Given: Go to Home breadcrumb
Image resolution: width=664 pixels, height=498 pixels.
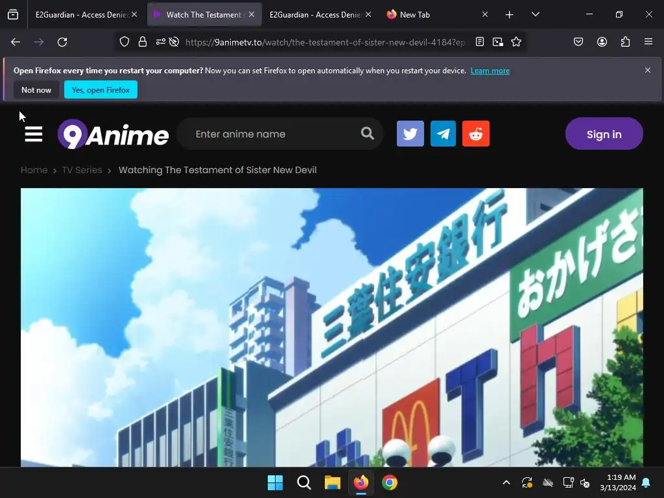Looking at the screenshot, I should coord(34,171).
